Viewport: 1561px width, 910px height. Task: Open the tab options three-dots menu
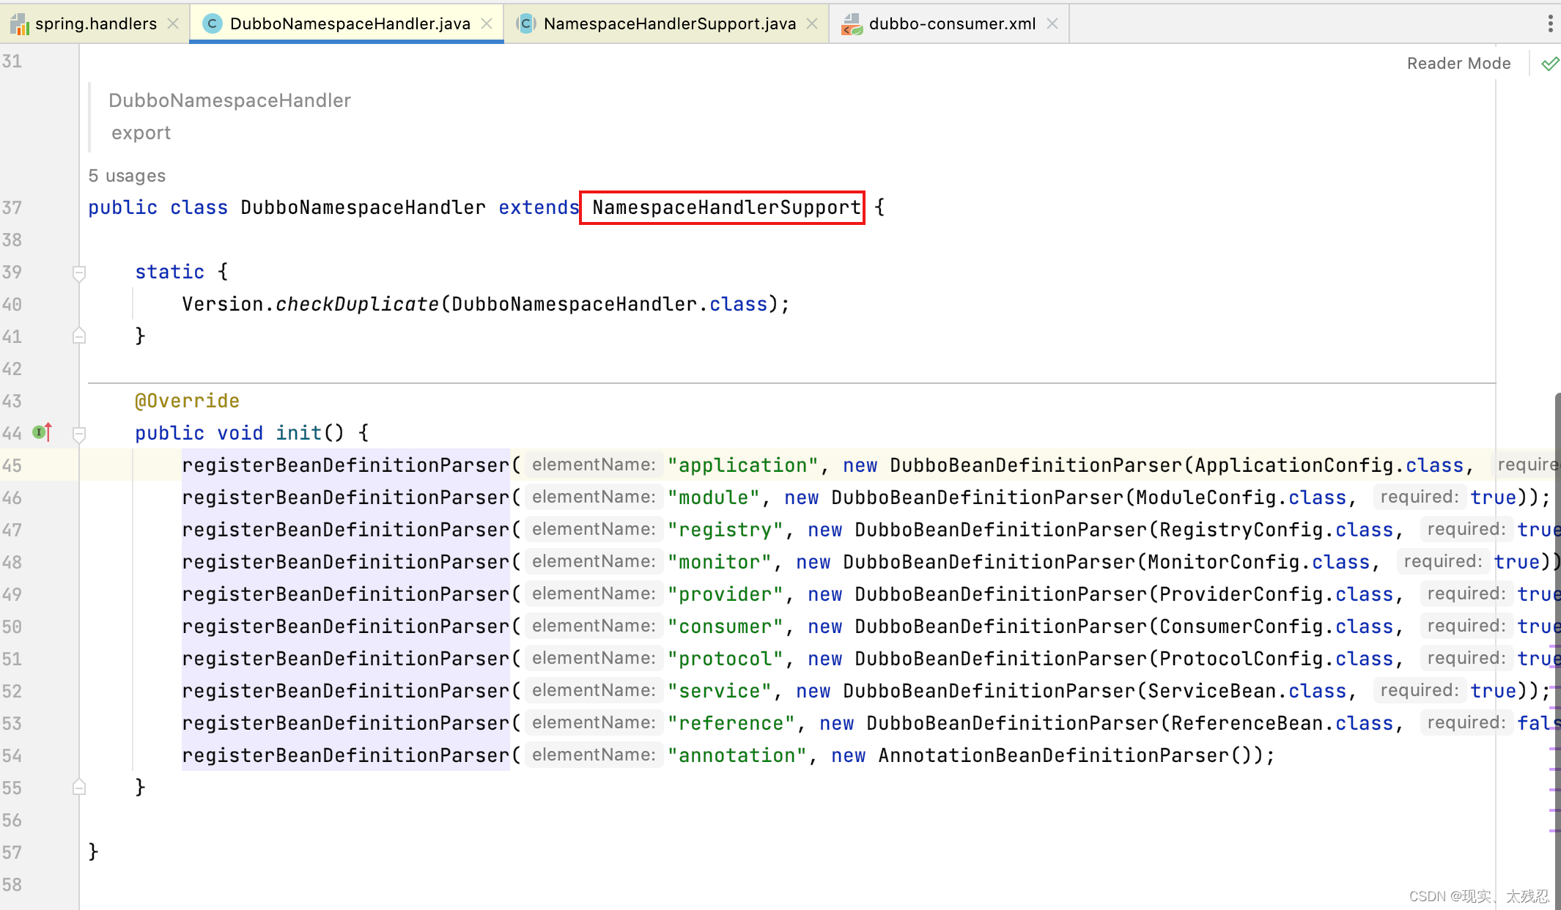pyautogui.click(x=1550, y=24)
